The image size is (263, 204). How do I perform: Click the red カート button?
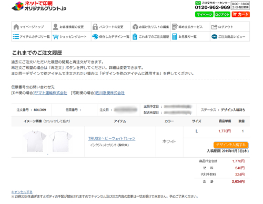pos(241,14)
